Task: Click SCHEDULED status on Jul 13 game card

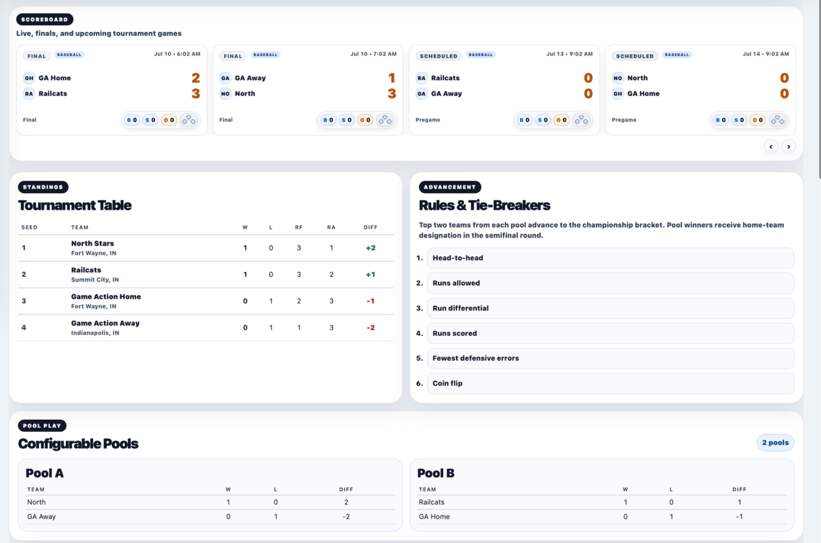Action: [x=439, y=56]
